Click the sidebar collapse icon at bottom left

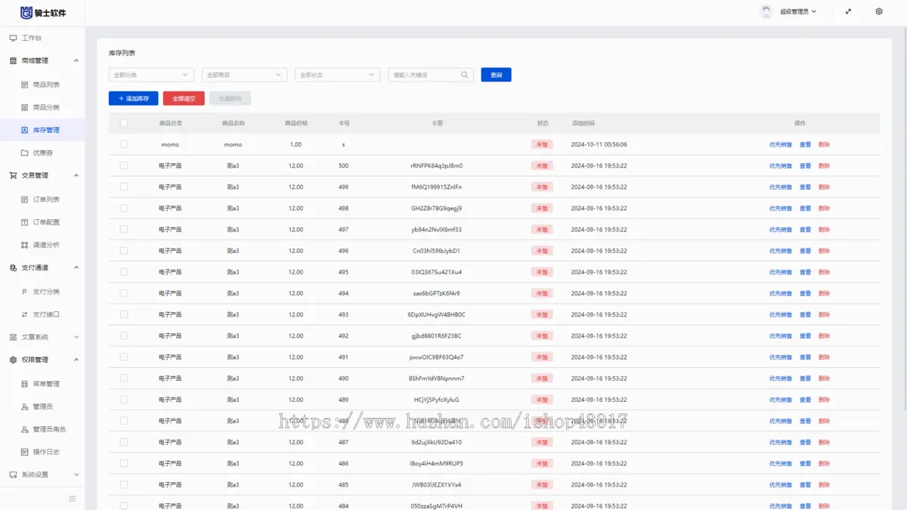tap(73, 499)
